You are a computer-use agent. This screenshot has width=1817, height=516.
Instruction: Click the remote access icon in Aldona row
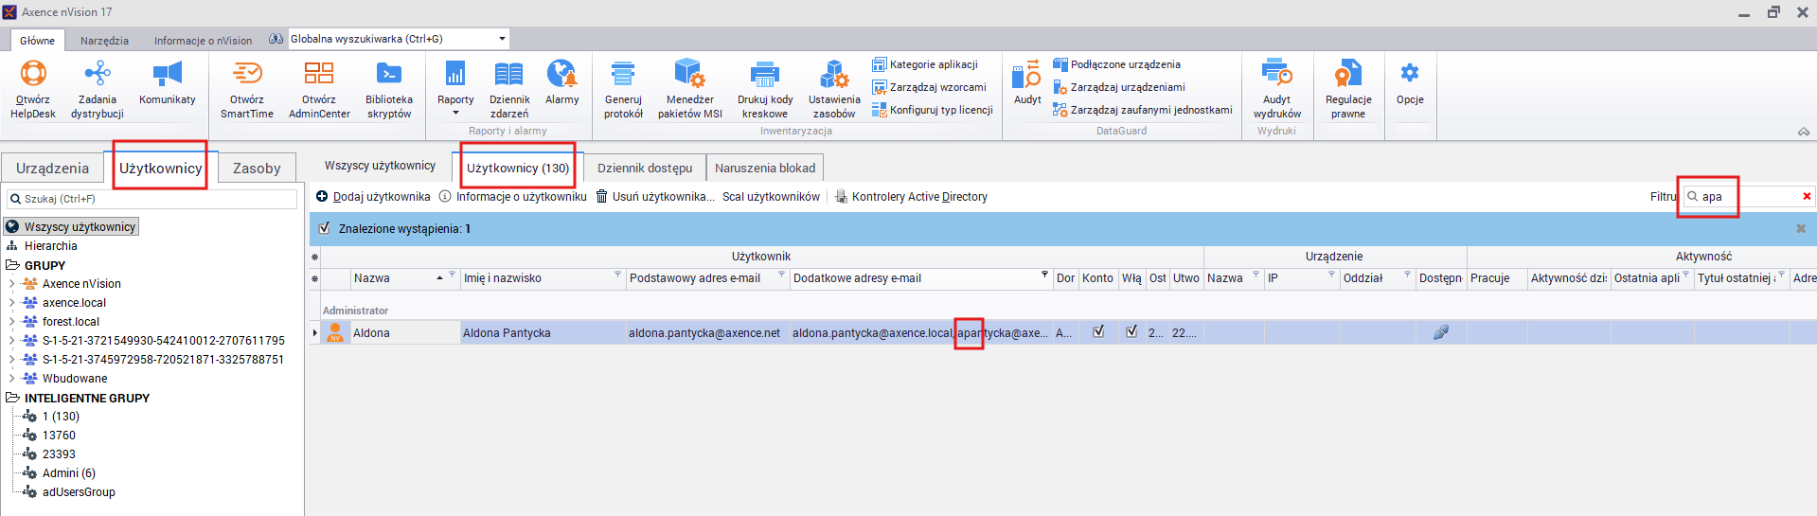click(1440, 331)
